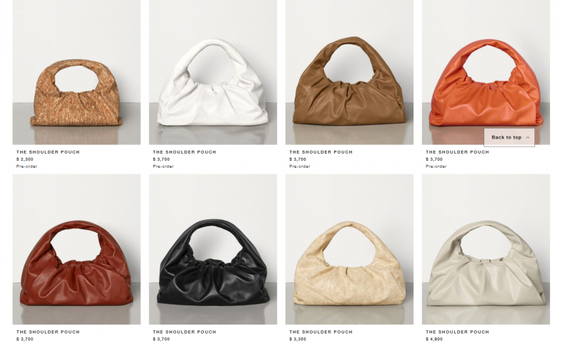Viewport: 563px width, 343px height.
Task: Click The Shoulder Pouch title under brown bag
Action: 321,152
